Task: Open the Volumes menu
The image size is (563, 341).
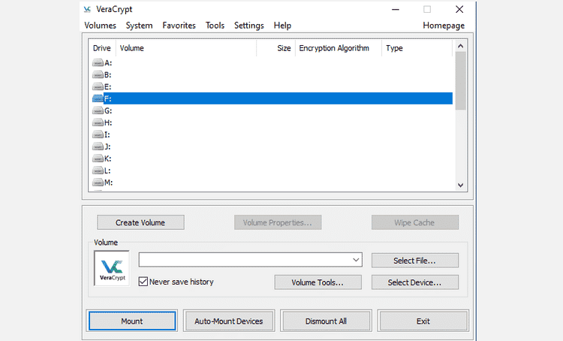Action: pos(100,26)
